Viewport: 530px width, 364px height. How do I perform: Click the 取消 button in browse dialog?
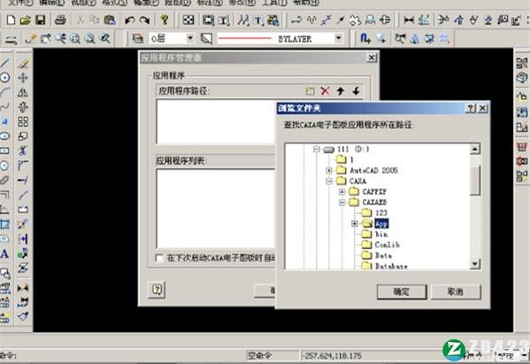(456, 292)
